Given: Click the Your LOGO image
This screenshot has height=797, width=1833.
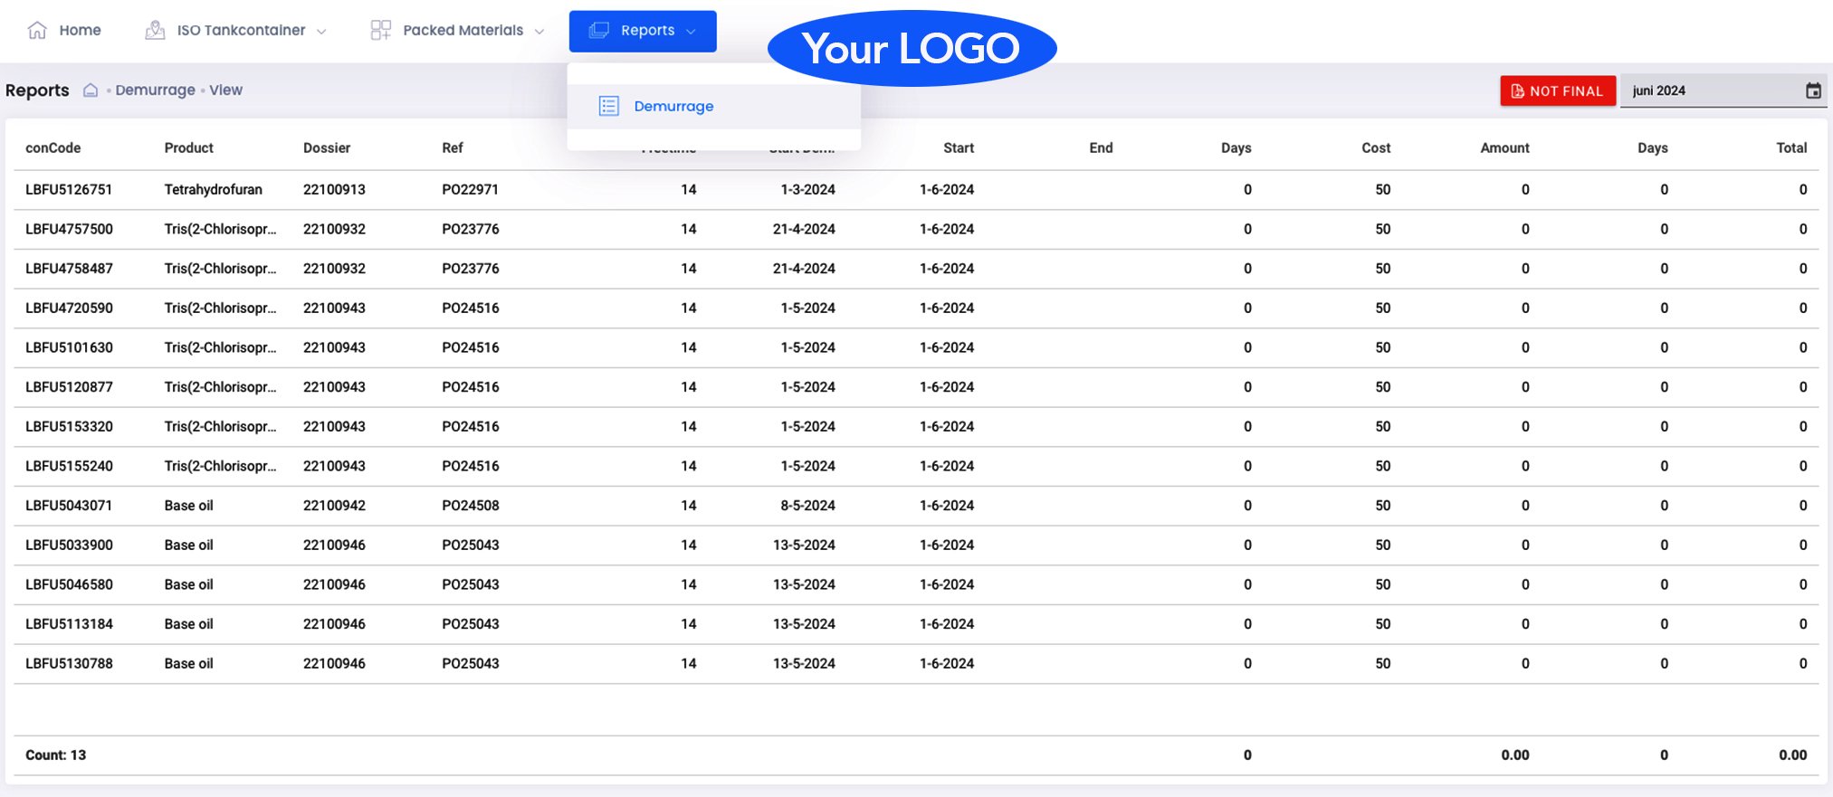Looking at the screenshot, I should pos(912,48).
